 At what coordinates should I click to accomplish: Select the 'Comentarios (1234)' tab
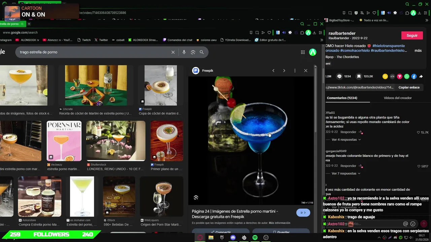[x=342, y=98]
